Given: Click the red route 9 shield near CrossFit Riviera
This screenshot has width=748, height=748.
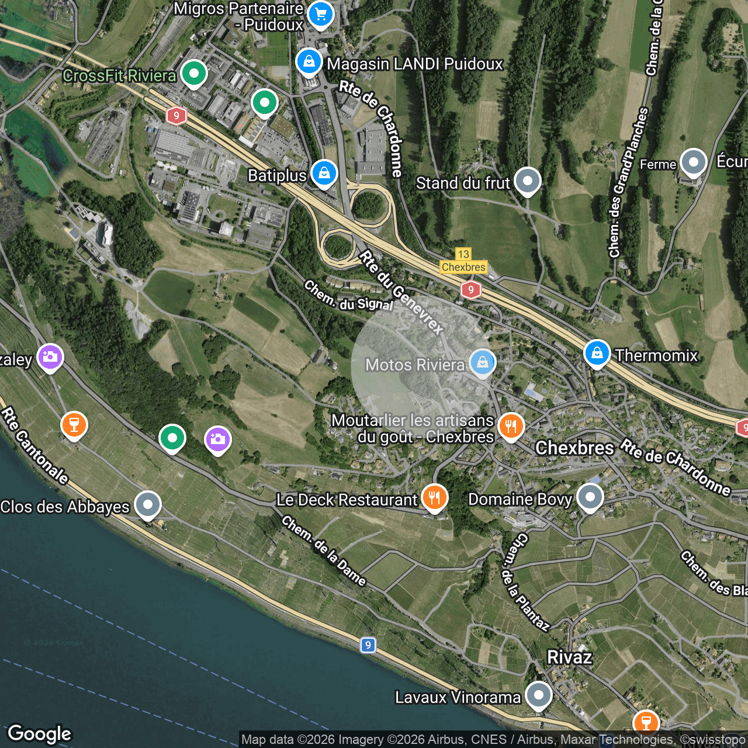Looking at the screenshot, I should click(x=176, y=116).
